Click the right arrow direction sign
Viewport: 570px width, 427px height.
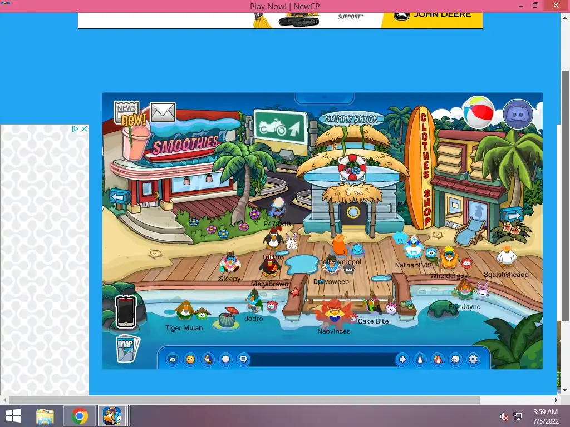click(x=512, y=216)
